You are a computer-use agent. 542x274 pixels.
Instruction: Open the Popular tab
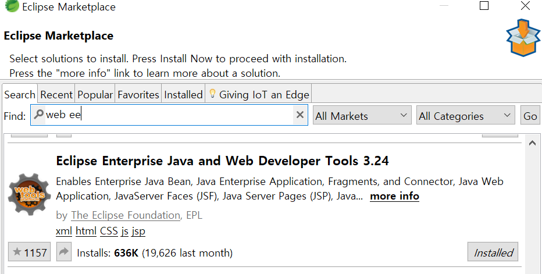[95, 94]
